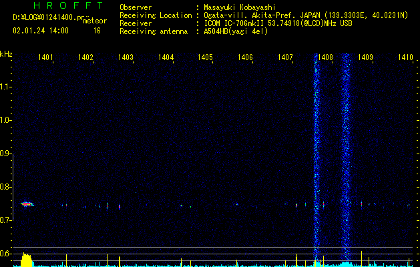Click the large meteor echo before 1401
This screenshot has height=267, width=420.
27,204
